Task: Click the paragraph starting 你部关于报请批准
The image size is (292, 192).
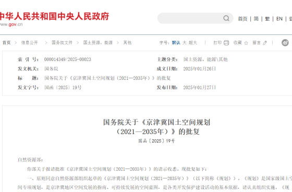Action: pyautogui.click(x=117, y=169)
